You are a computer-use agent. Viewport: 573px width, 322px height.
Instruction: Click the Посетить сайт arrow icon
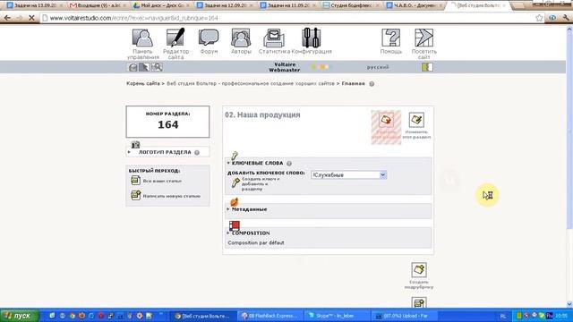423,38
